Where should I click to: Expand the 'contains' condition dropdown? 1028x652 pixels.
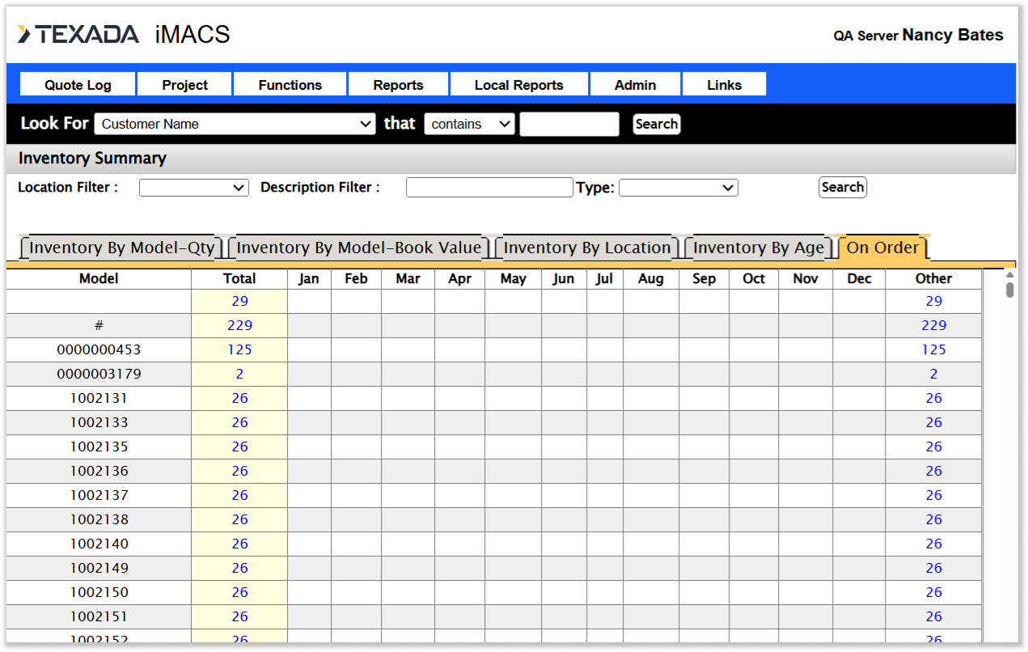coord(469,124)
